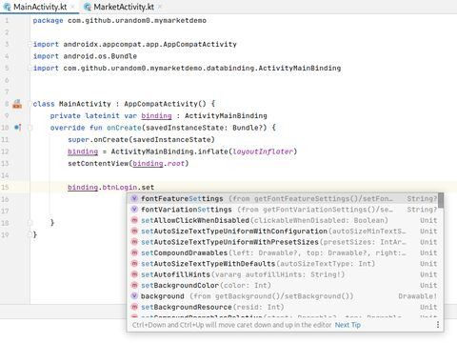This screenshot has height=343, width=457.
Task: Click the method icon beside setAutofillHints
Action: point(134,274)
